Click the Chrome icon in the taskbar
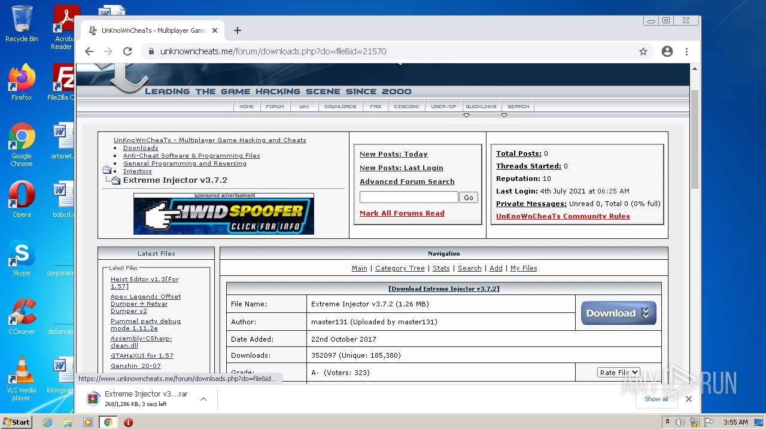The image size is (766, 430). point(108,422)
